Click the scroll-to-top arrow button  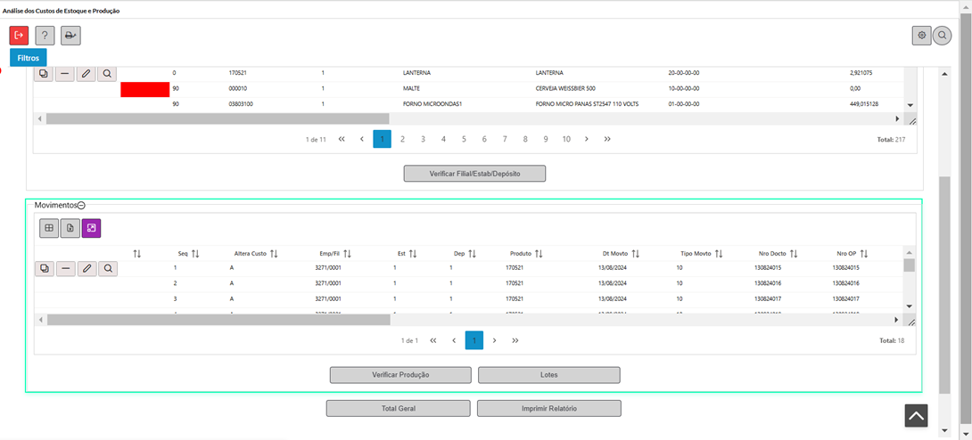[x=916, y=415]
